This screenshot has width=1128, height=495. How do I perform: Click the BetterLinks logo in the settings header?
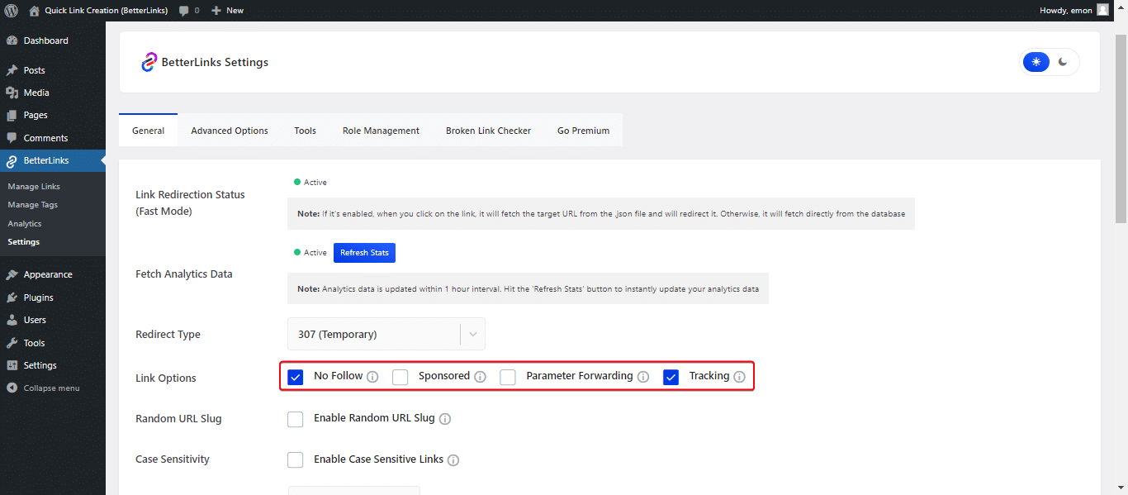[149, 62]
